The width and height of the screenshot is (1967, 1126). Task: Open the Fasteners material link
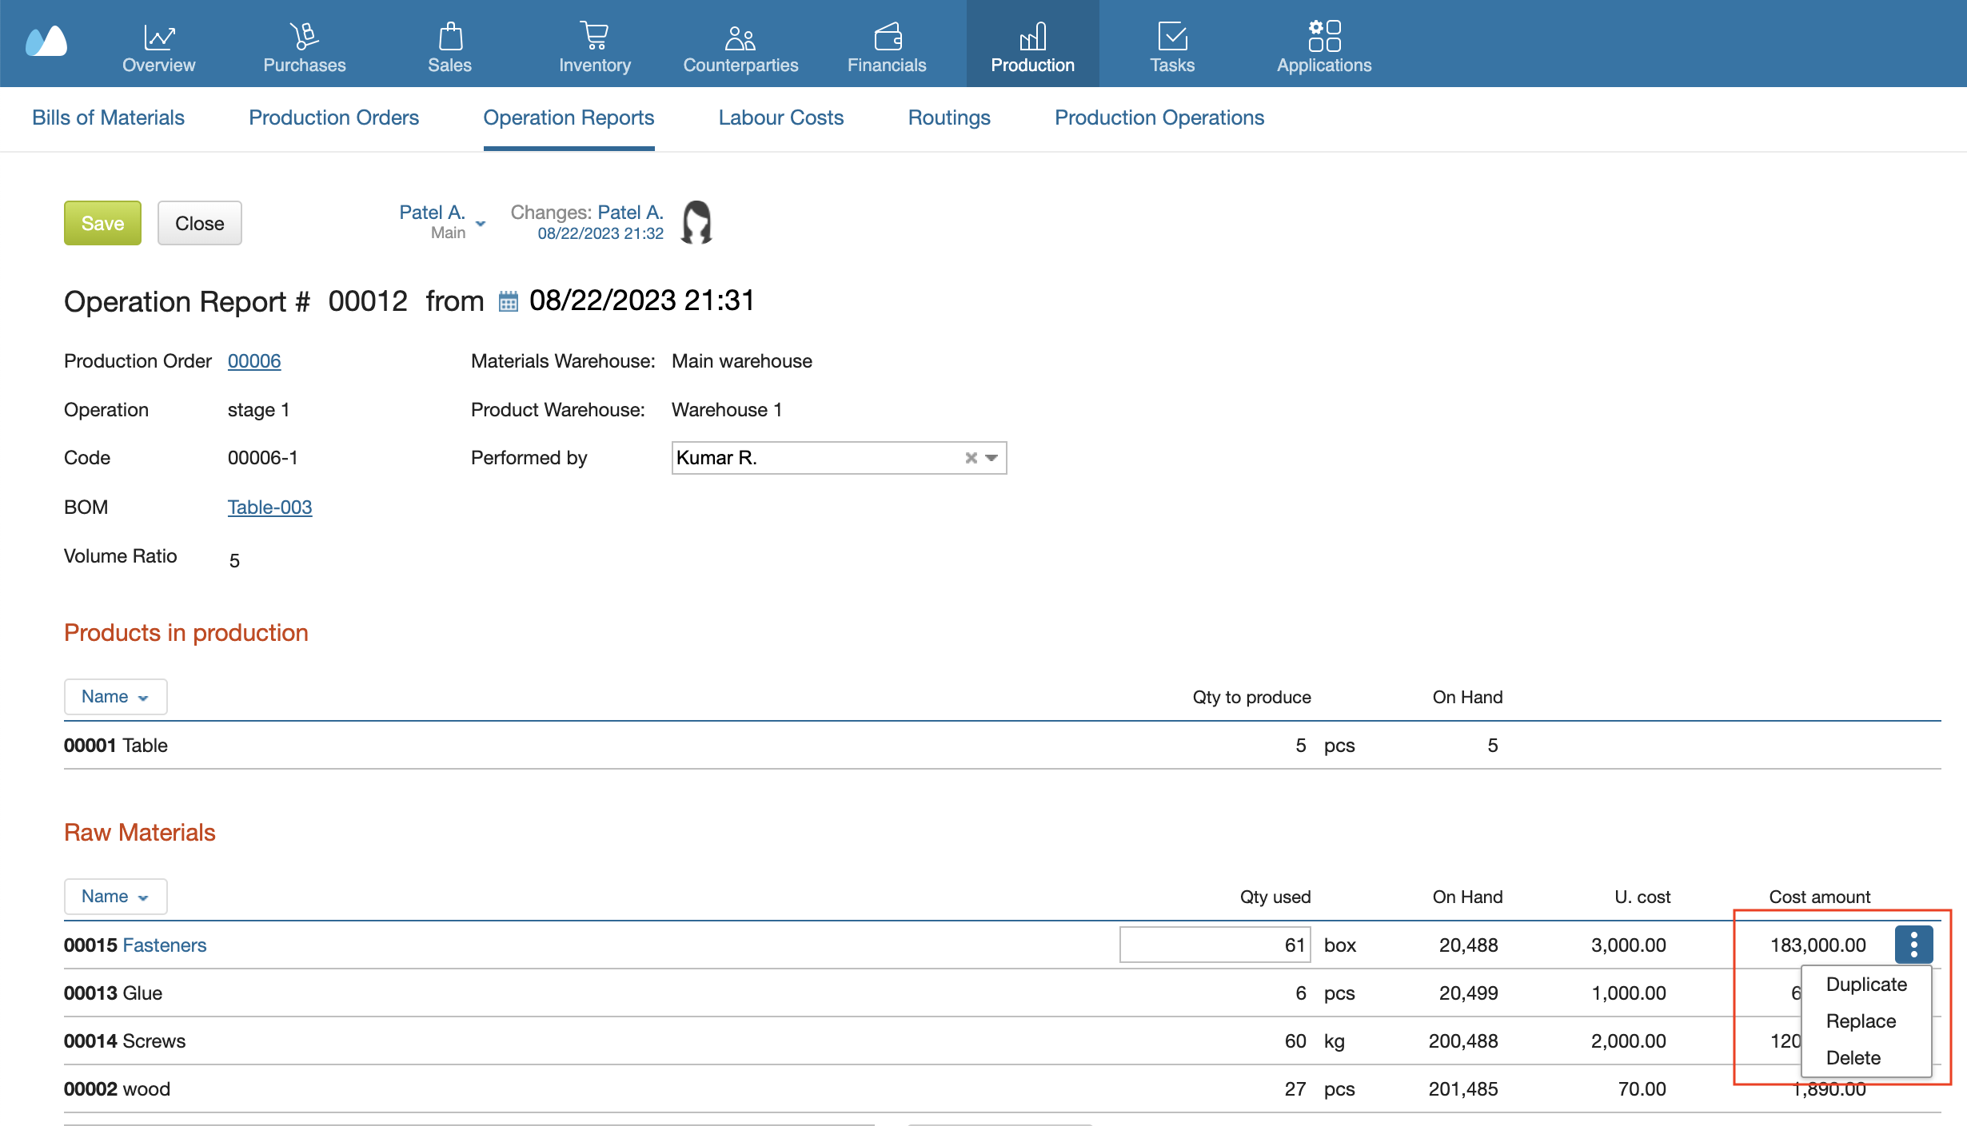click(165, 945)
